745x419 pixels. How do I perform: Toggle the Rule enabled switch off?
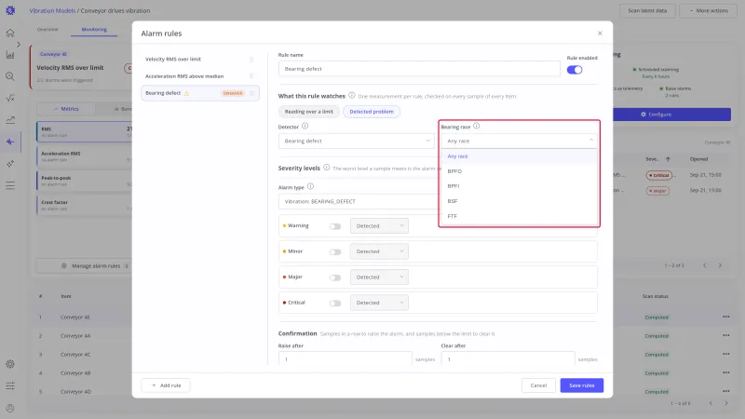575,70
